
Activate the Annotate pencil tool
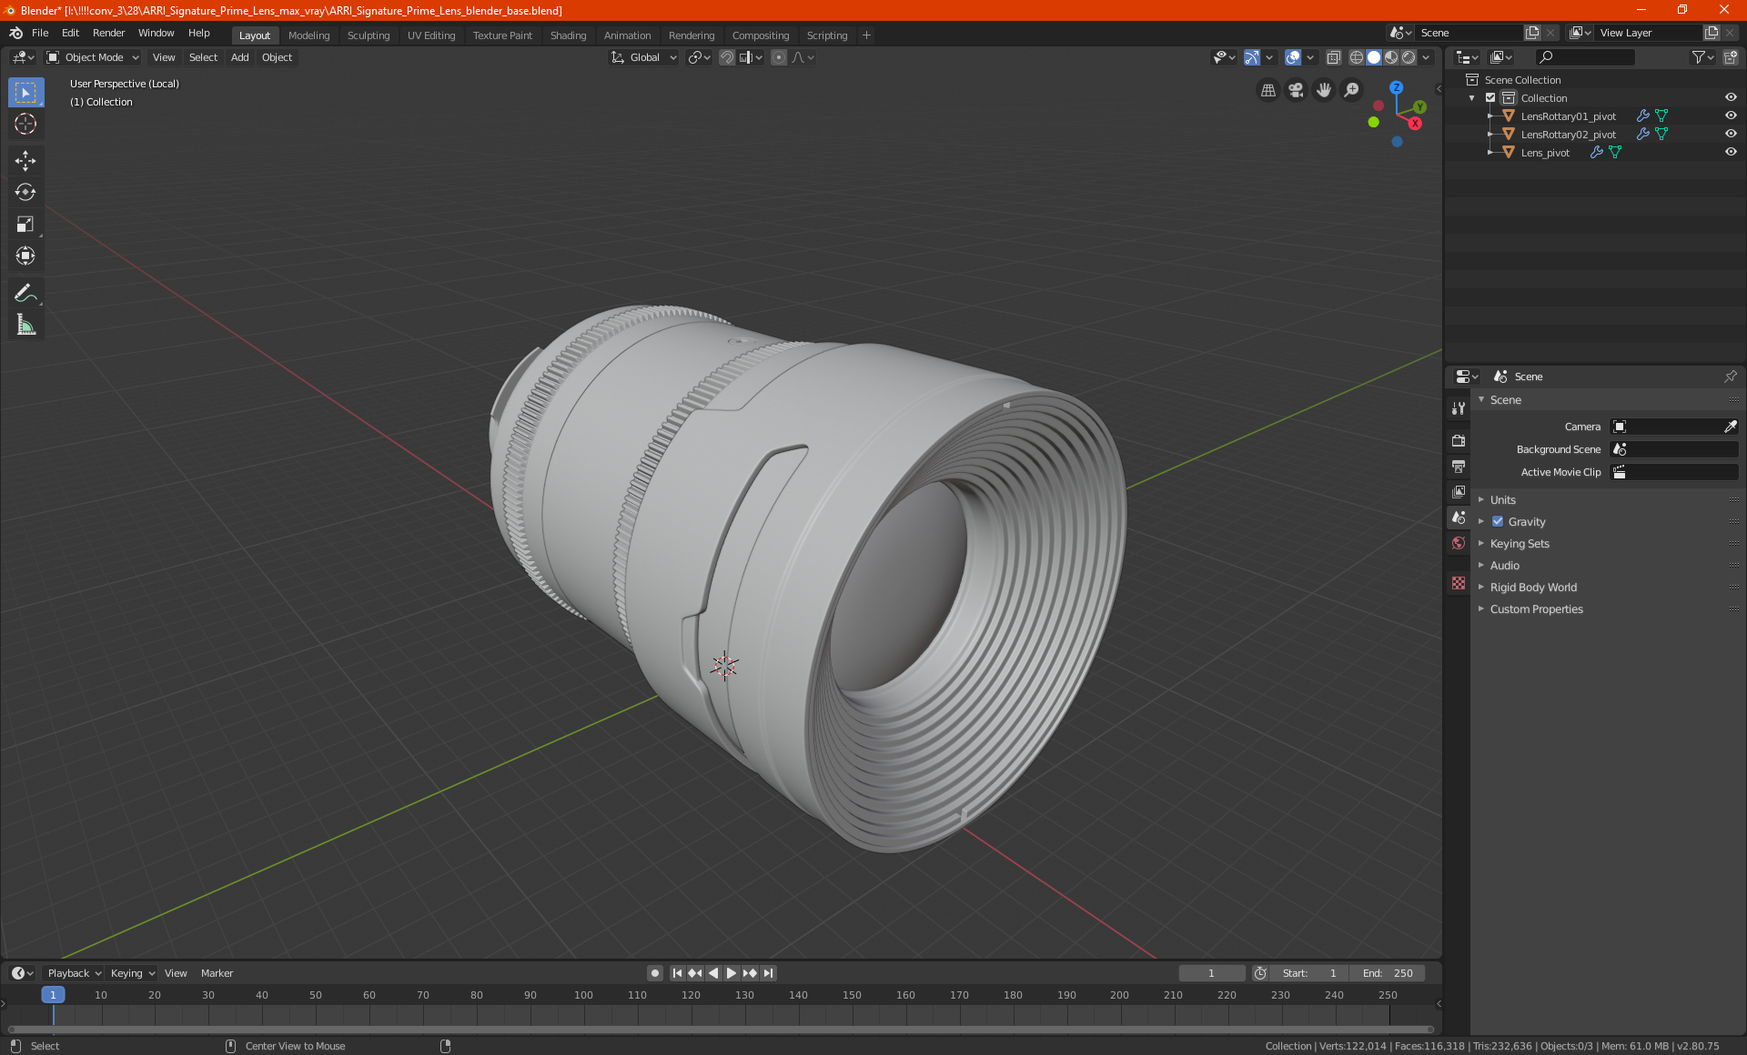pyautogui.click(x=25, y=293)
